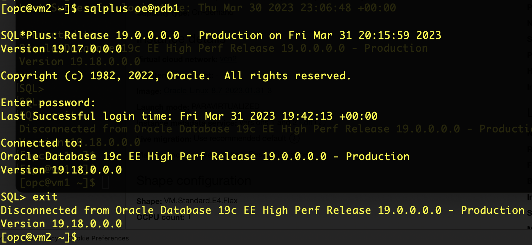Click the SQL> exit line
The height and width of the screenshot is (245, 532).
tap(28, 196)
